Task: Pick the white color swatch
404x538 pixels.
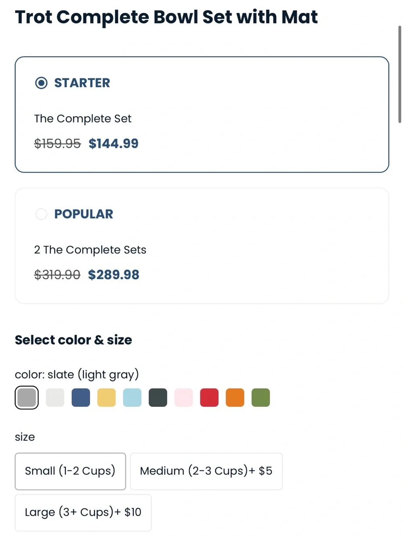Action: [x=55, y=398]
